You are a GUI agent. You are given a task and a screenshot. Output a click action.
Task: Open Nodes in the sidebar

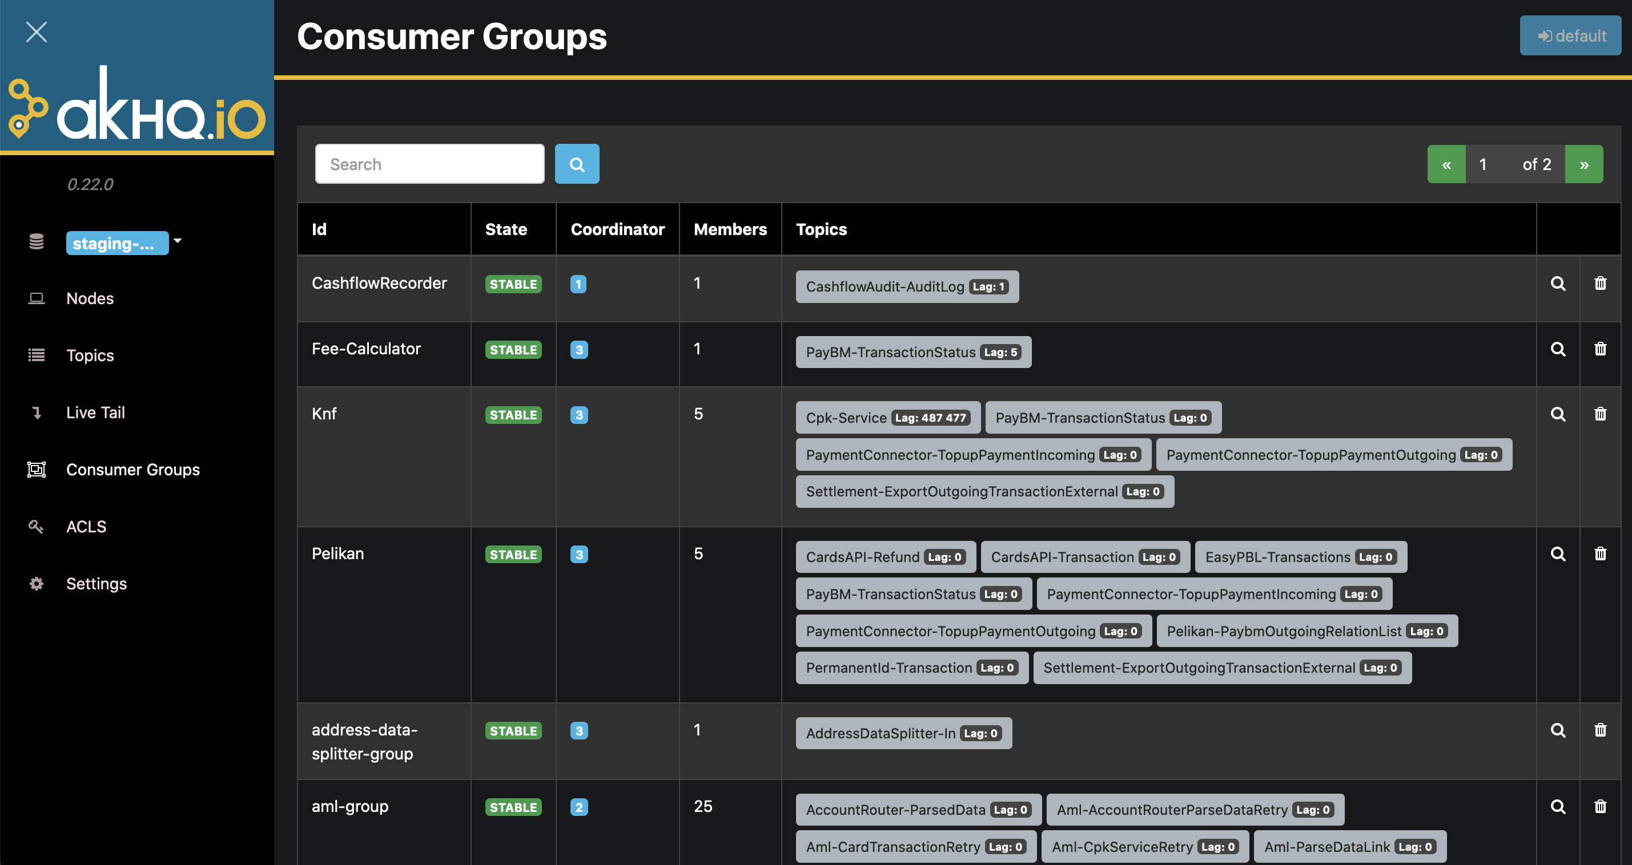point(90,298)
